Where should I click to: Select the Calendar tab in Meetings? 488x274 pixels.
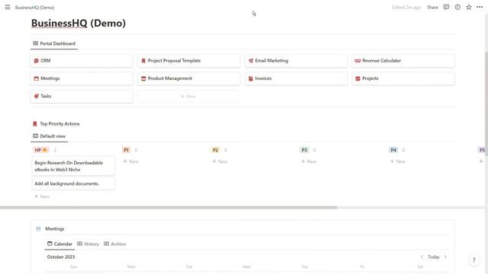[59, 244]
